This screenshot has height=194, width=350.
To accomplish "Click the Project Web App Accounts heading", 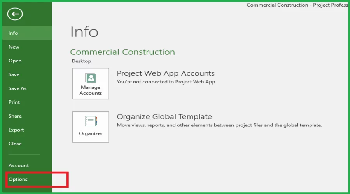I will [166, 73].
